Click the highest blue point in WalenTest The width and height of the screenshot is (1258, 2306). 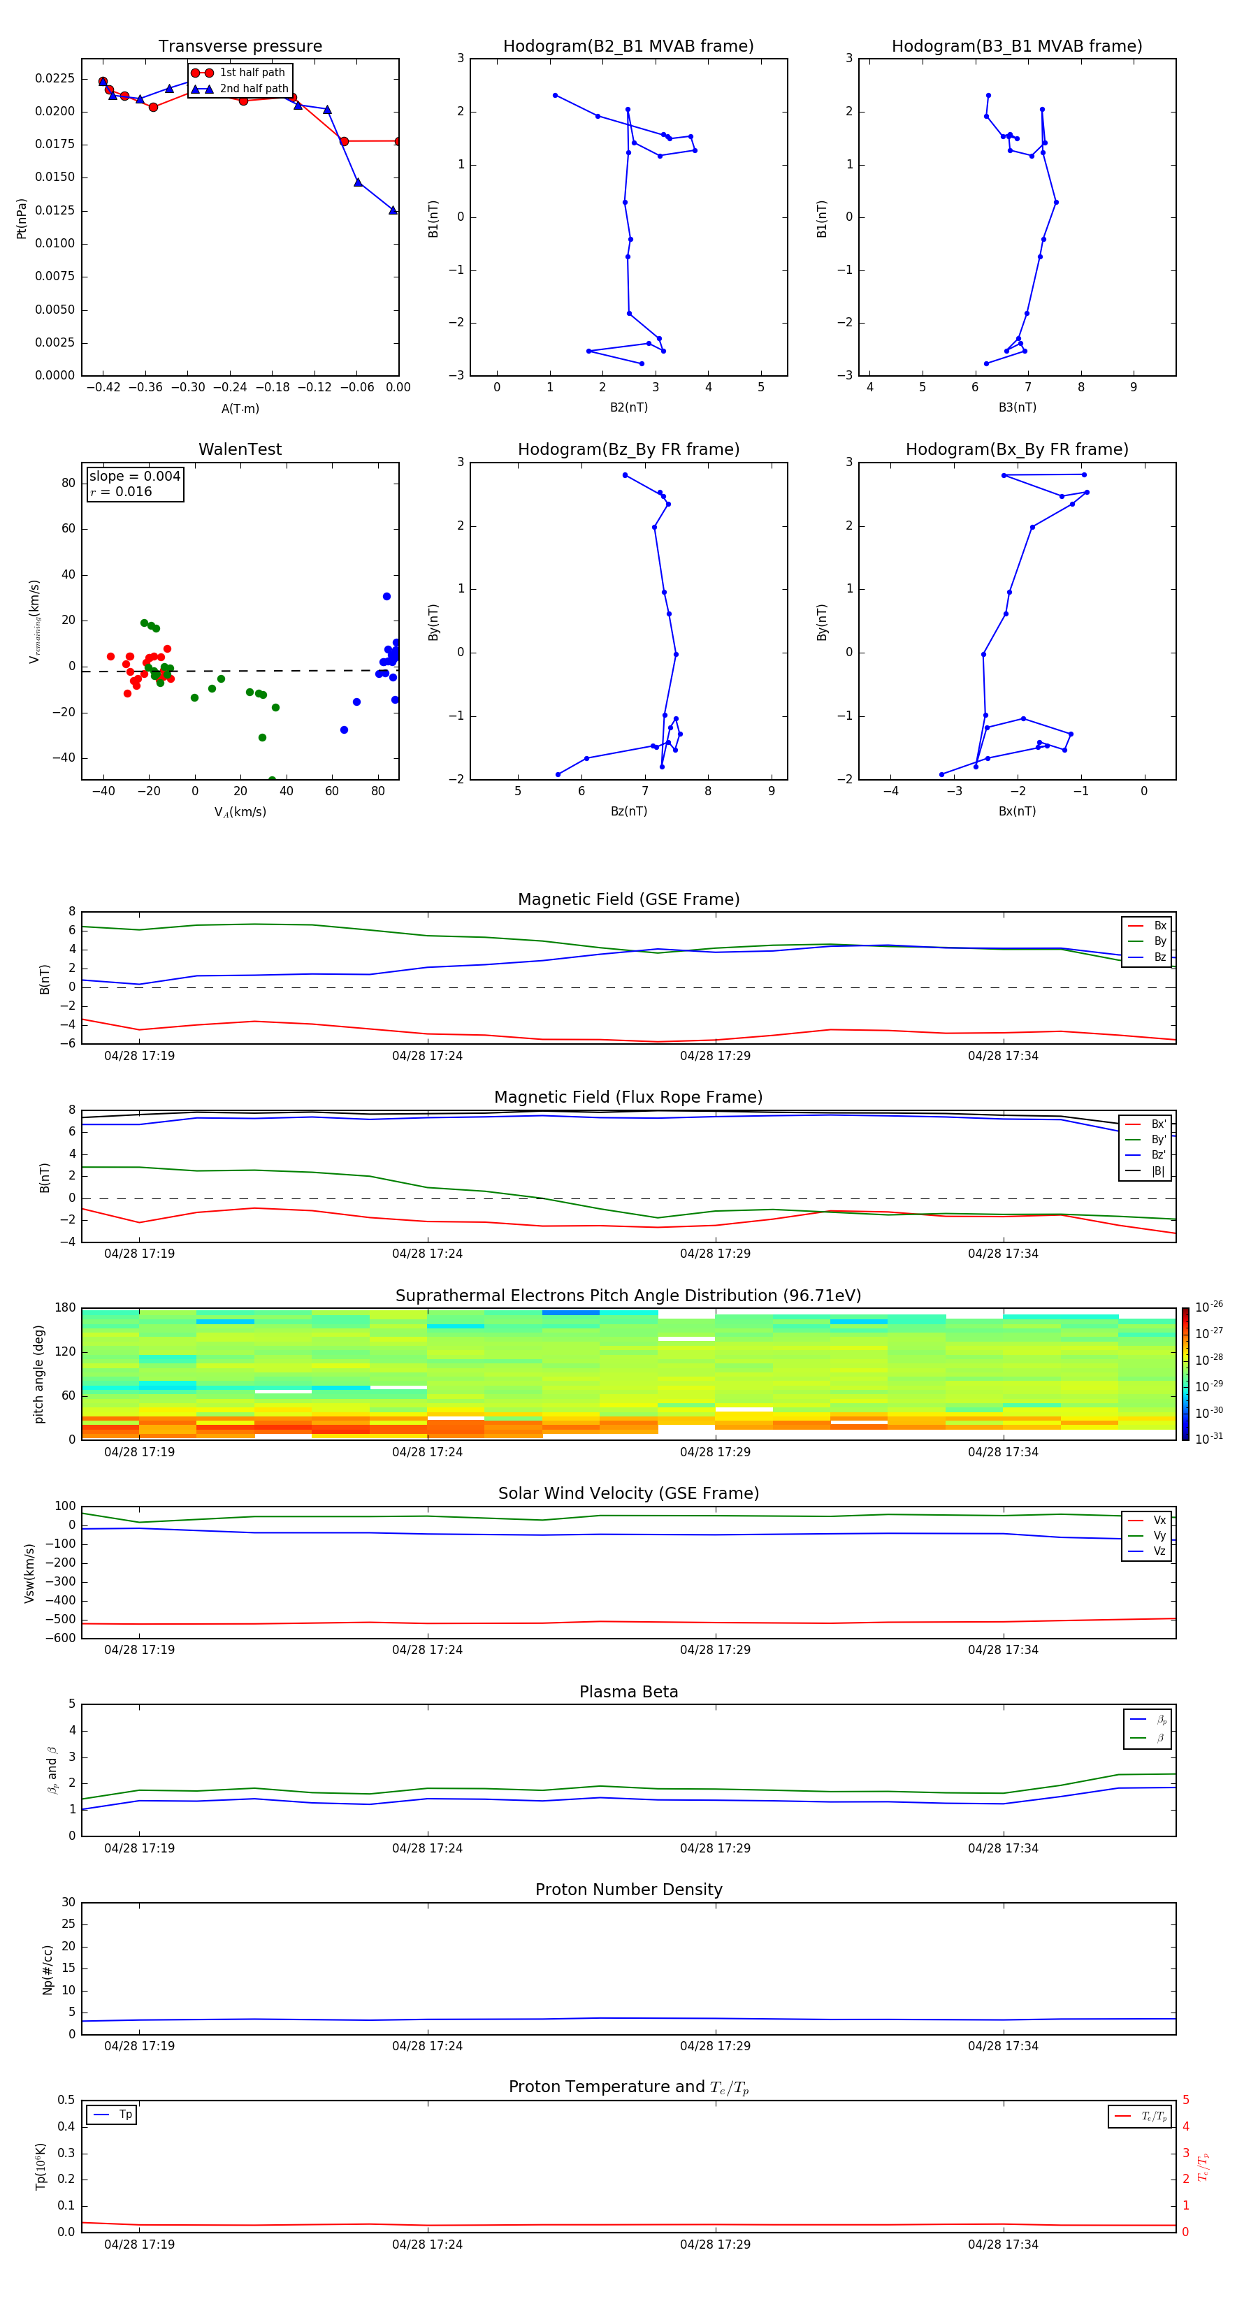(x=386, y=596)
